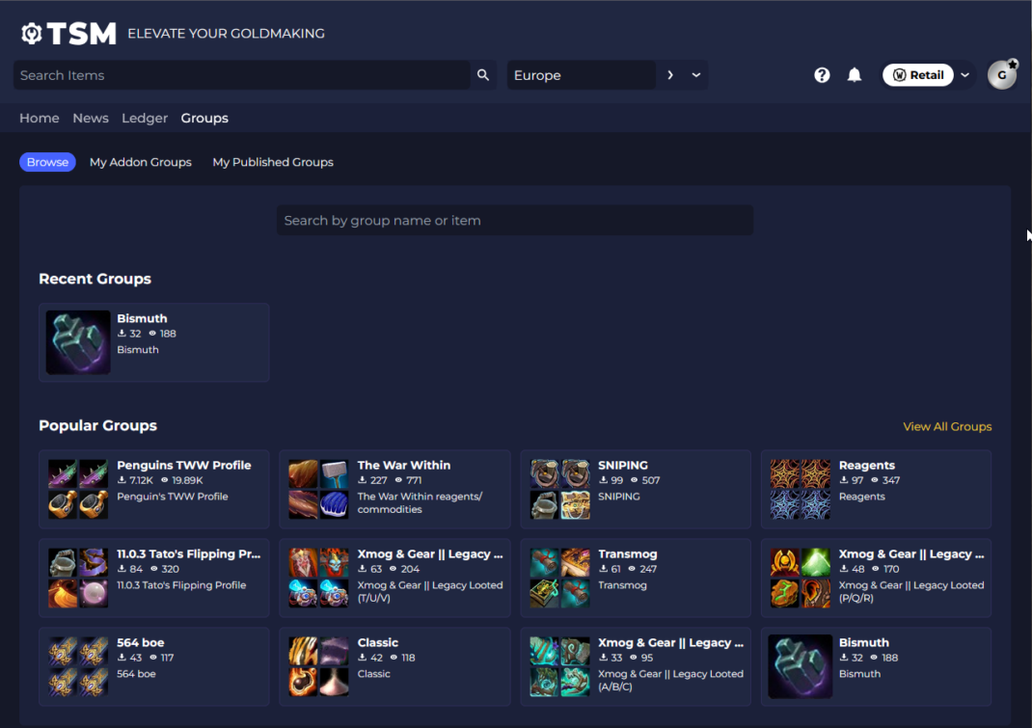Select the Bismuth icon under Recent Groups
1032x728 pixels.
(77, 342)
